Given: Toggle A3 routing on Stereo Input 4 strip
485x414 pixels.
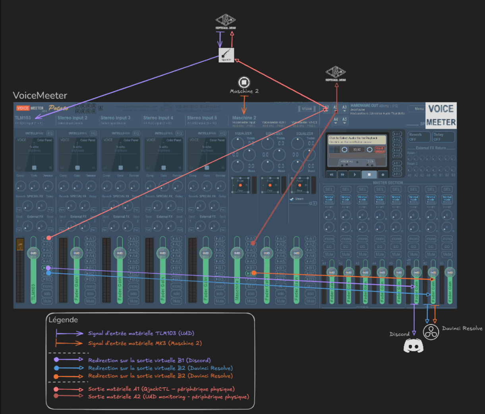Looking at the screenshot, I should pyautogui.click(x=176, y=250).
